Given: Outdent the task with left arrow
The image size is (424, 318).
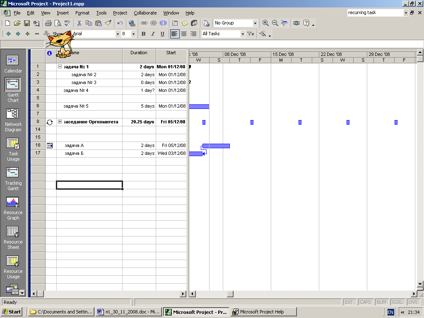Looking at the screenshot, I should coord(8,34).
